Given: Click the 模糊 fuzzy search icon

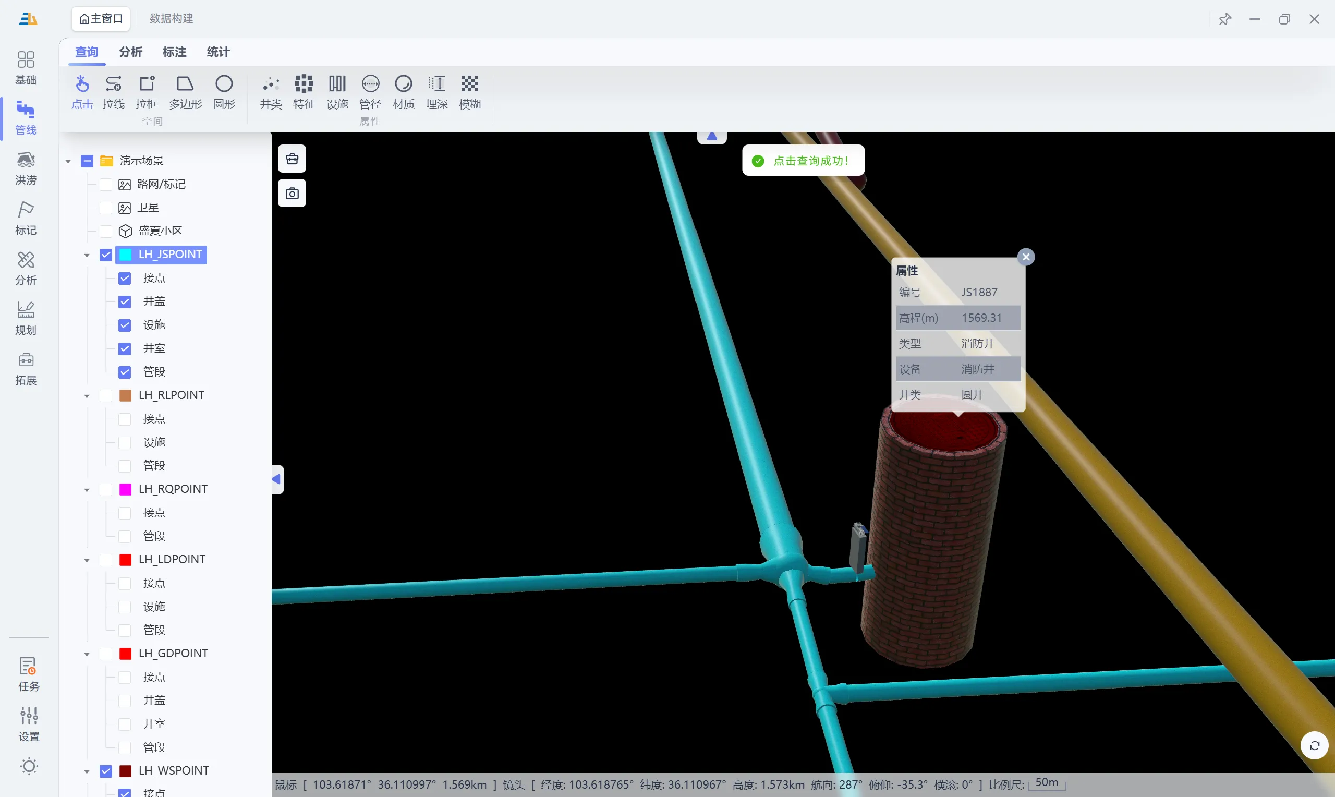Looking at the screenshot, I should [x=469, y=92].
